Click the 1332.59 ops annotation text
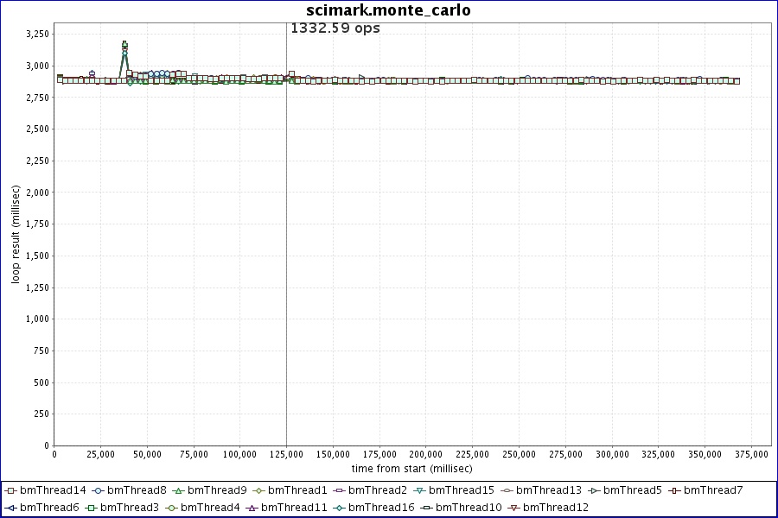Viewport: 778px width, 518px height. [335, 28]
